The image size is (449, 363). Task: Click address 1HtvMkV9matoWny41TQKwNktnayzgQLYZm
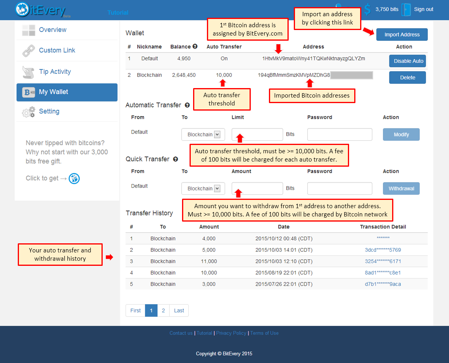point(314,58)
